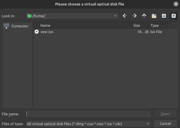The image size is (180, 128).
Task: Go back to the previous folder
Action: click(125, 16)
